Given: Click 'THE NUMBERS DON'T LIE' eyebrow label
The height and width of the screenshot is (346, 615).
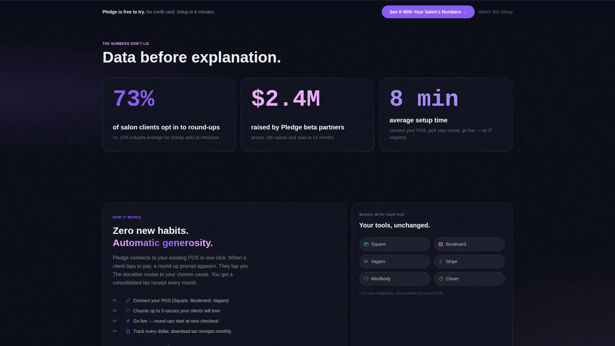Looking at the screenshot, I should [126, 44].
